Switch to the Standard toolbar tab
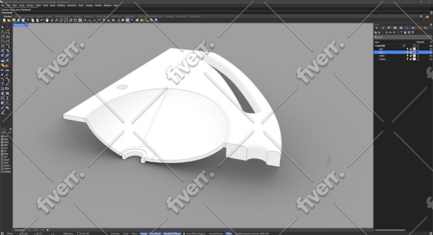This screenshot has width=433, height=235. pos(8,17)
